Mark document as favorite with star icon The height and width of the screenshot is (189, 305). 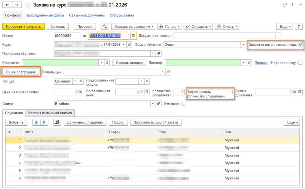[27, 5]
